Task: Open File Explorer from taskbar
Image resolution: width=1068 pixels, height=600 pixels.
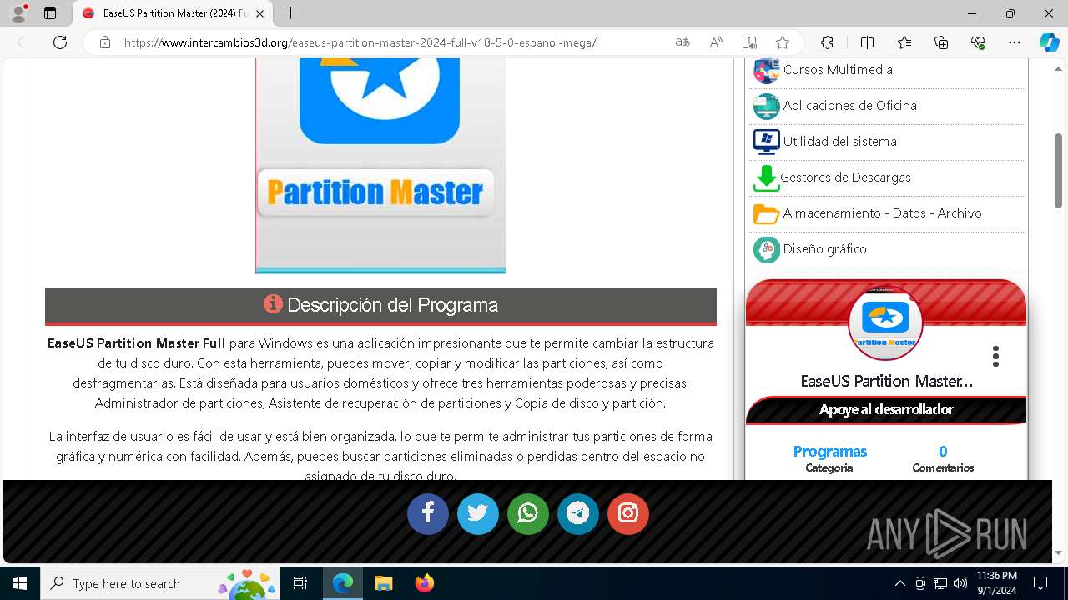Action: click(383, 583)
